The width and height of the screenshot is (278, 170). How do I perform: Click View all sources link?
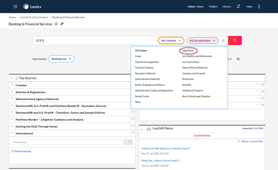(23, 151)
